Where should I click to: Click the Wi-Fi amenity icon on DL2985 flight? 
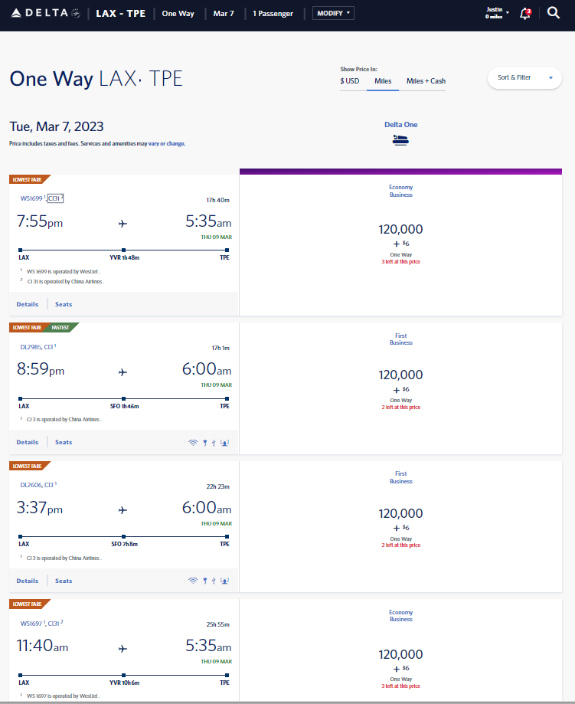click(x=193, y=442)
